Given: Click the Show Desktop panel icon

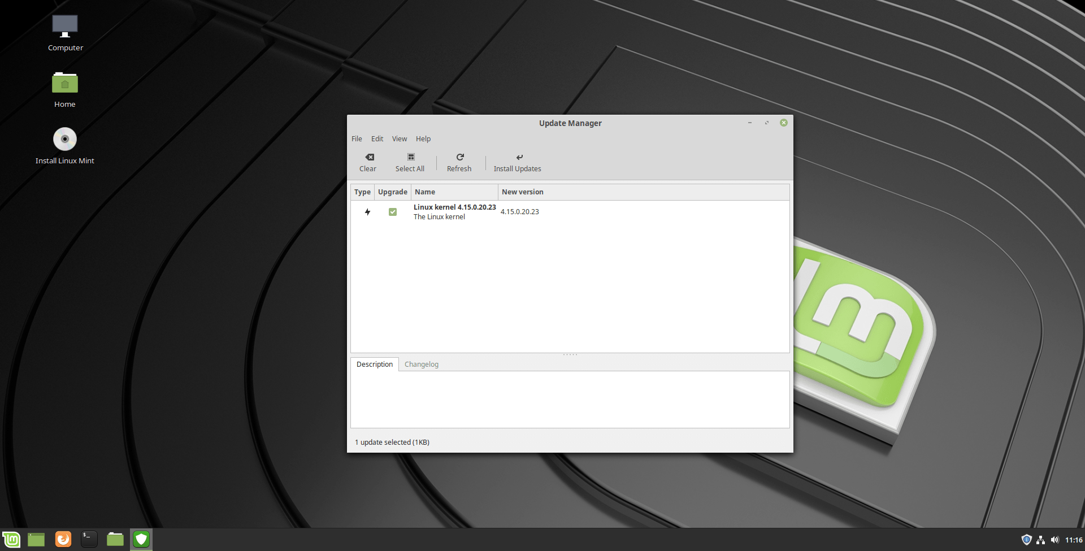Looking at the screenshot, I should click(x=36, y=540).
